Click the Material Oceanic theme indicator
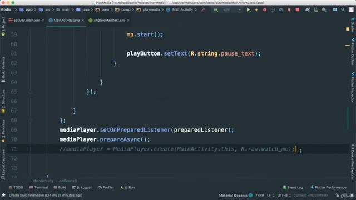 [236, 195]
